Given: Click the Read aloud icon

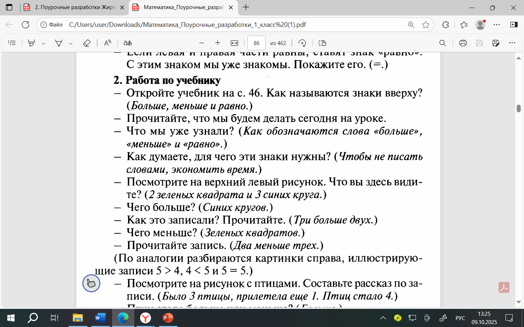Looking at the screenshot, I should [x=108, y=43].
